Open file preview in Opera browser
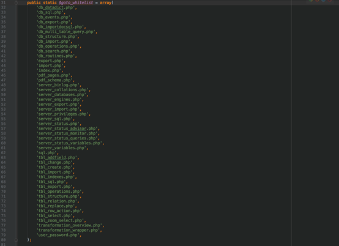 pyautogui.click(x=330, y=1)
